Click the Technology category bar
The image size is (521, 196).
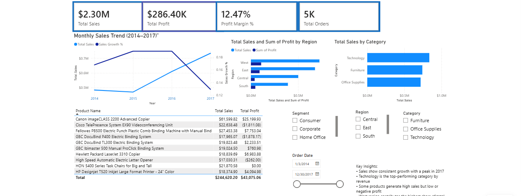click(x=398, y=58)
